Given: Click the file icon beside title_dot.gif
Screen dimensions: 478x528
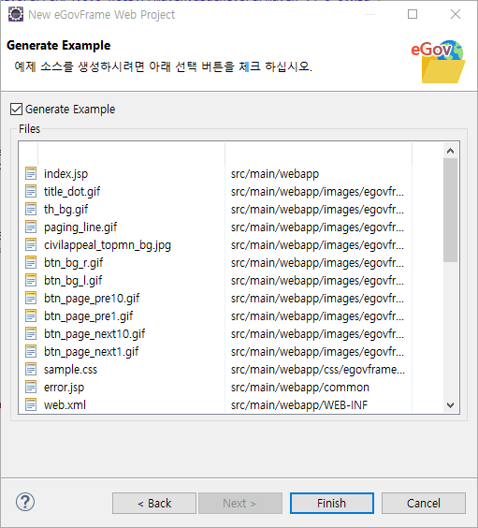Looking at the screenshot, I should click(x=31, y=191).
